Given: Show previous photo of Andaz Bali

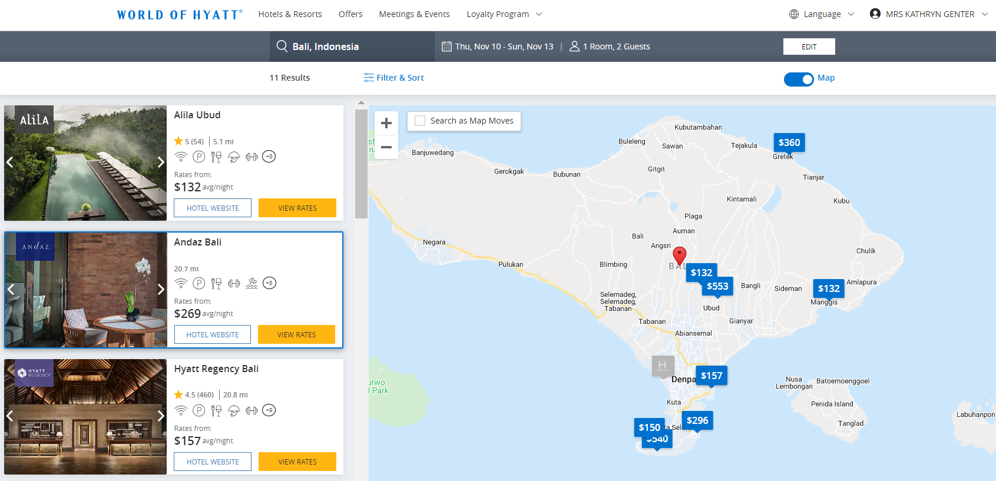Looking at the screenshot, I should (x=11, y=289).
